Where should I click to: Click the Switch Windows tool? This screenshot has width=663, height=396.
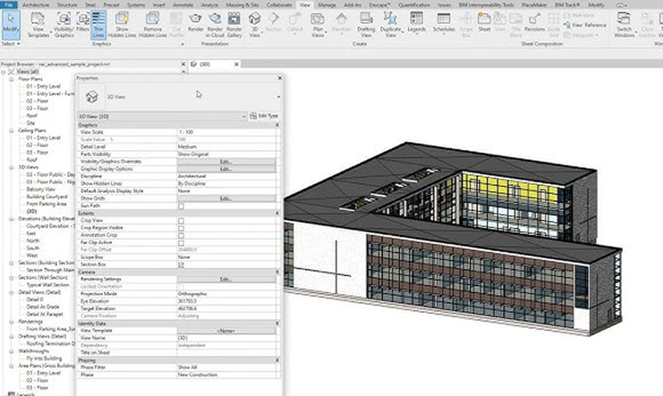click(x=624, y=25)
